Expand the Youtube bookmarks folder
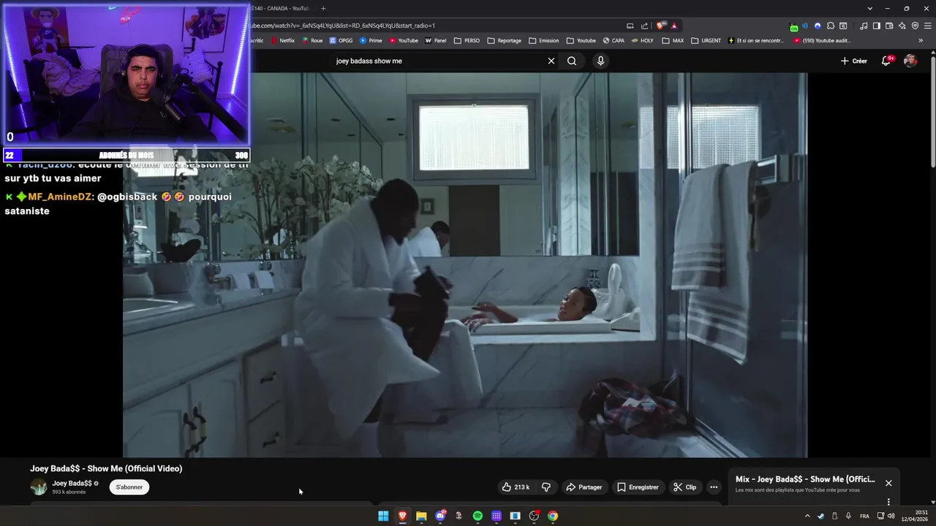The image size is (936, 526). pos(581,40)
